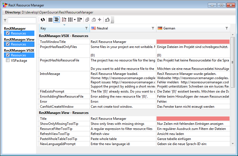The width and height of the screenshot is (238, 156).
Task: Toggle the centered text alignment icon
Action: click(x=57, y=20)
